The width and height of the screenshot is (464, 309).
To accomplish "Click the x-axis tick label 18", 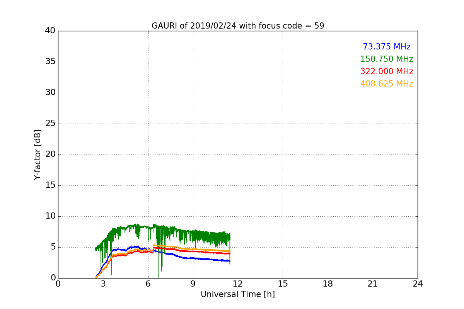I will (328, 284).
